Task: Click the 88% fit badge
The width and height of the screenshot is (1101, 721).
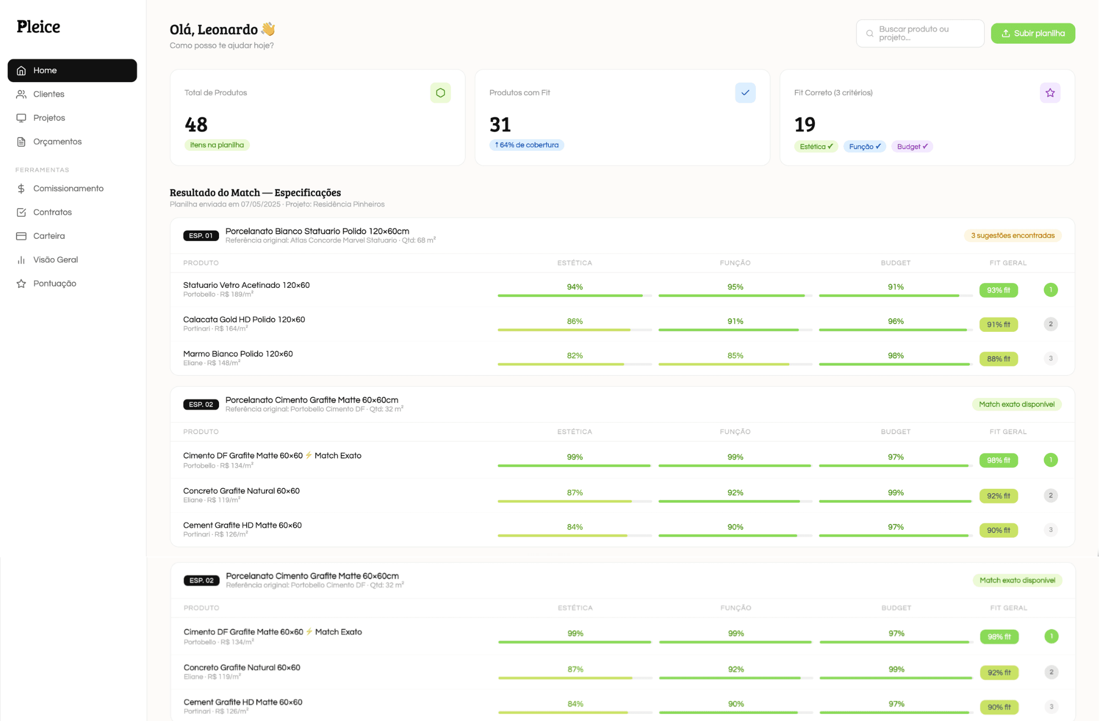Action: tap(998, 359)
